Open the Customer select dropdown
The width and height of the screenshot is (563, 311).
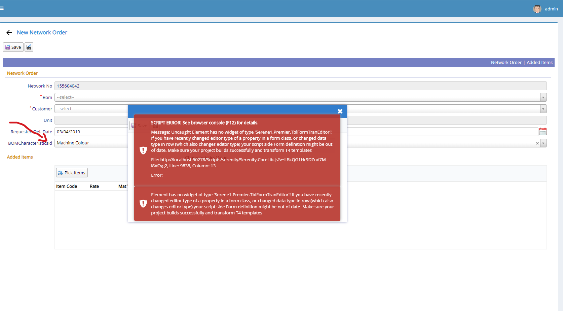click(543, 108)
